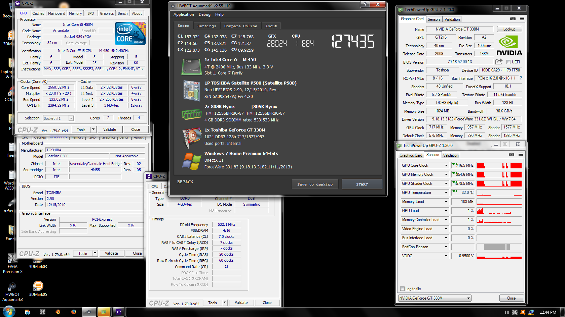Open the file explorer taskbar icon

27,312
